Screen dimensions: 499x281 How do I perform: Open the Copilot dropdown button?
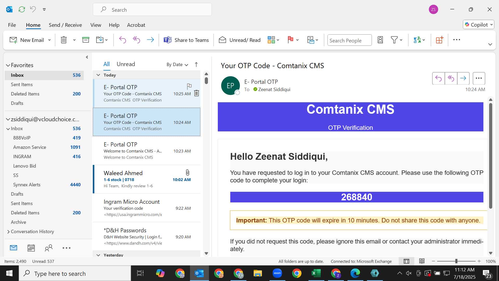478,25
